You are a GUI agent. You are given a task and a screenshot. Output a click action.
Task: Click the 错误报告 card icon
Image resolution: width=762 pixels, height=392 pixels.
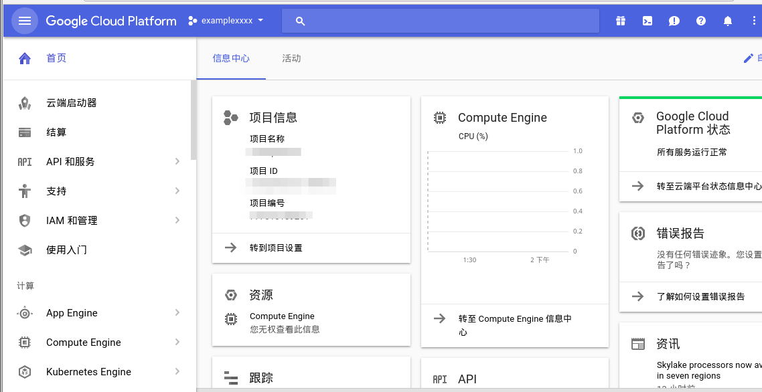pos(638,233)
